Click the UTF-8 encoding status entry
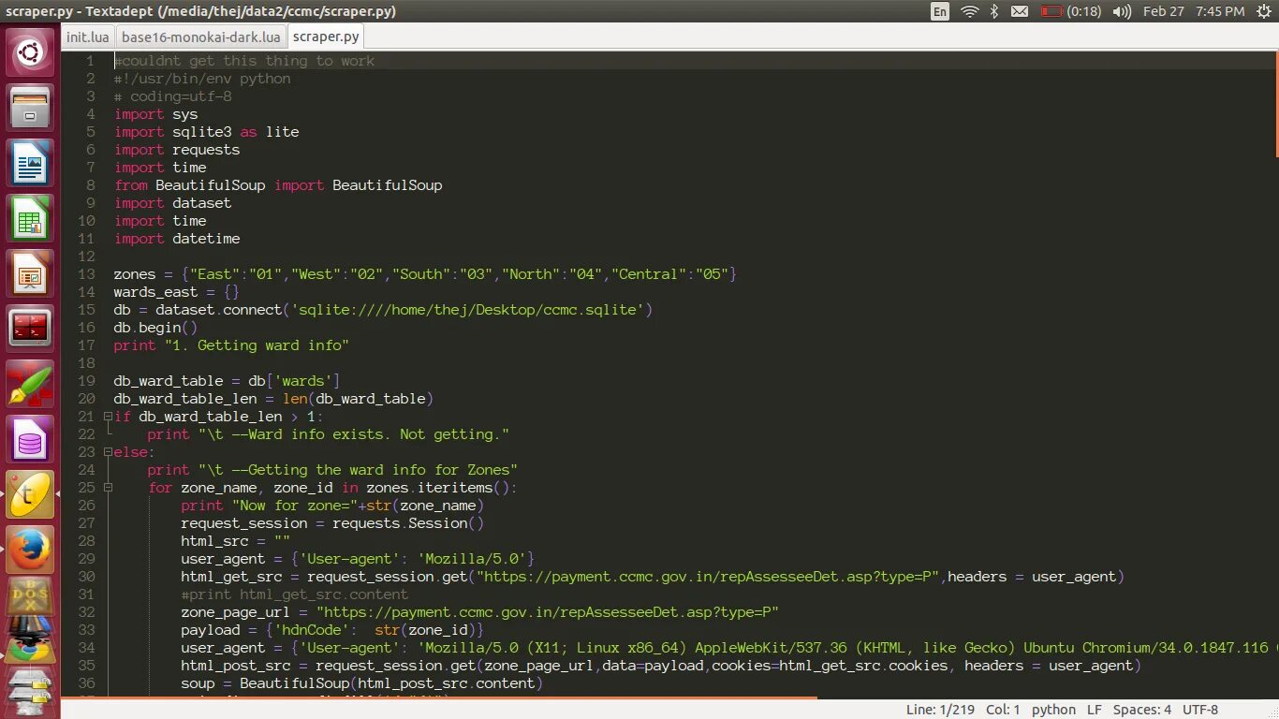The height and width of the screenshot is (719, 1279). click(x=1200, y=710)
